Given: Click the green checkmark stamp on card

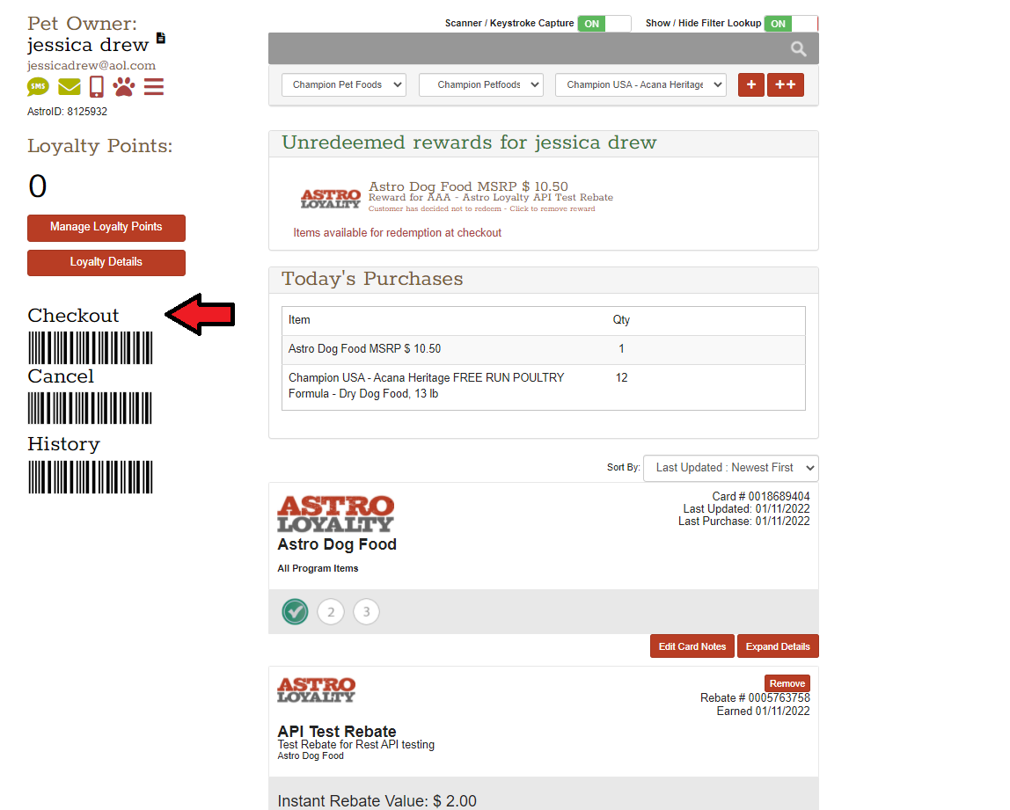Looking at the screenshot, I should click(x=295, y=611).
